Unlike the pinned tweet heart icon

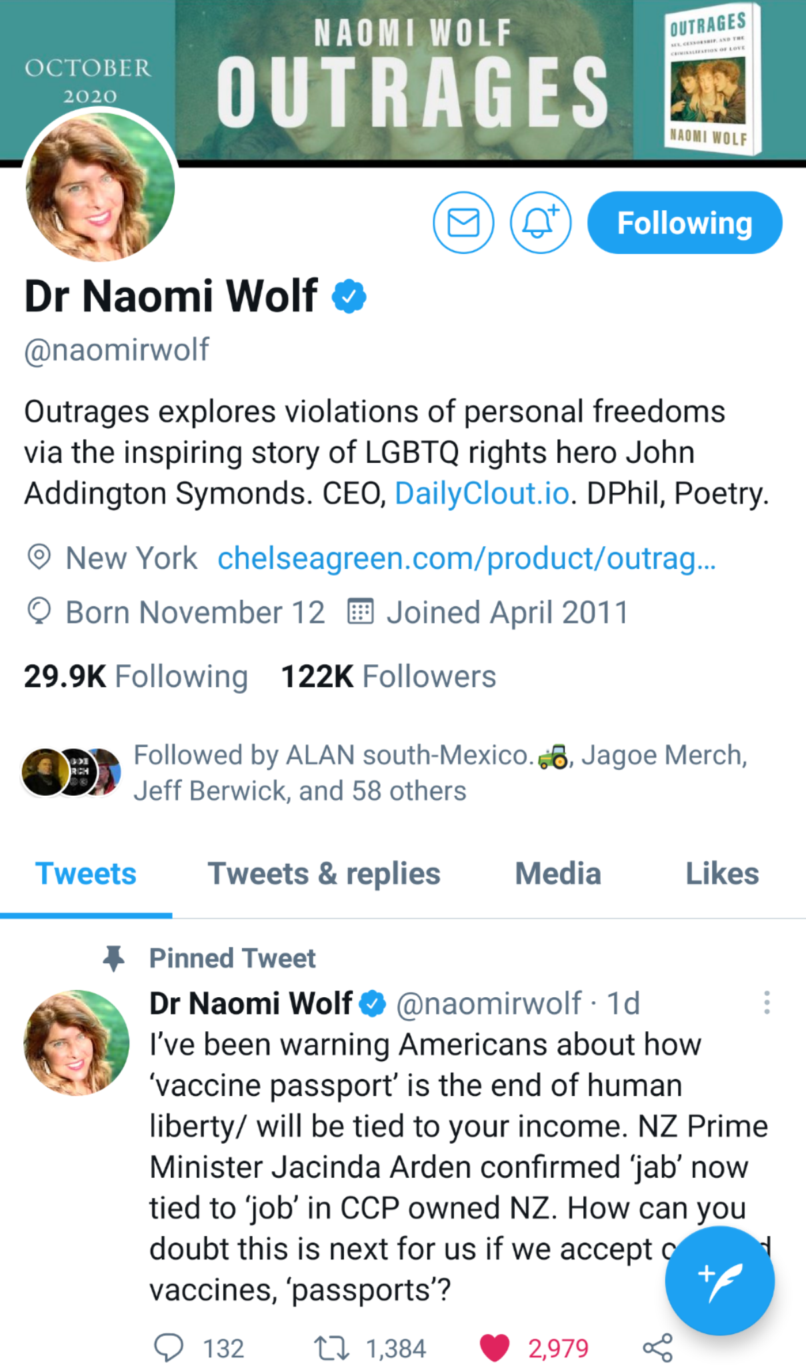point(495,1347)
